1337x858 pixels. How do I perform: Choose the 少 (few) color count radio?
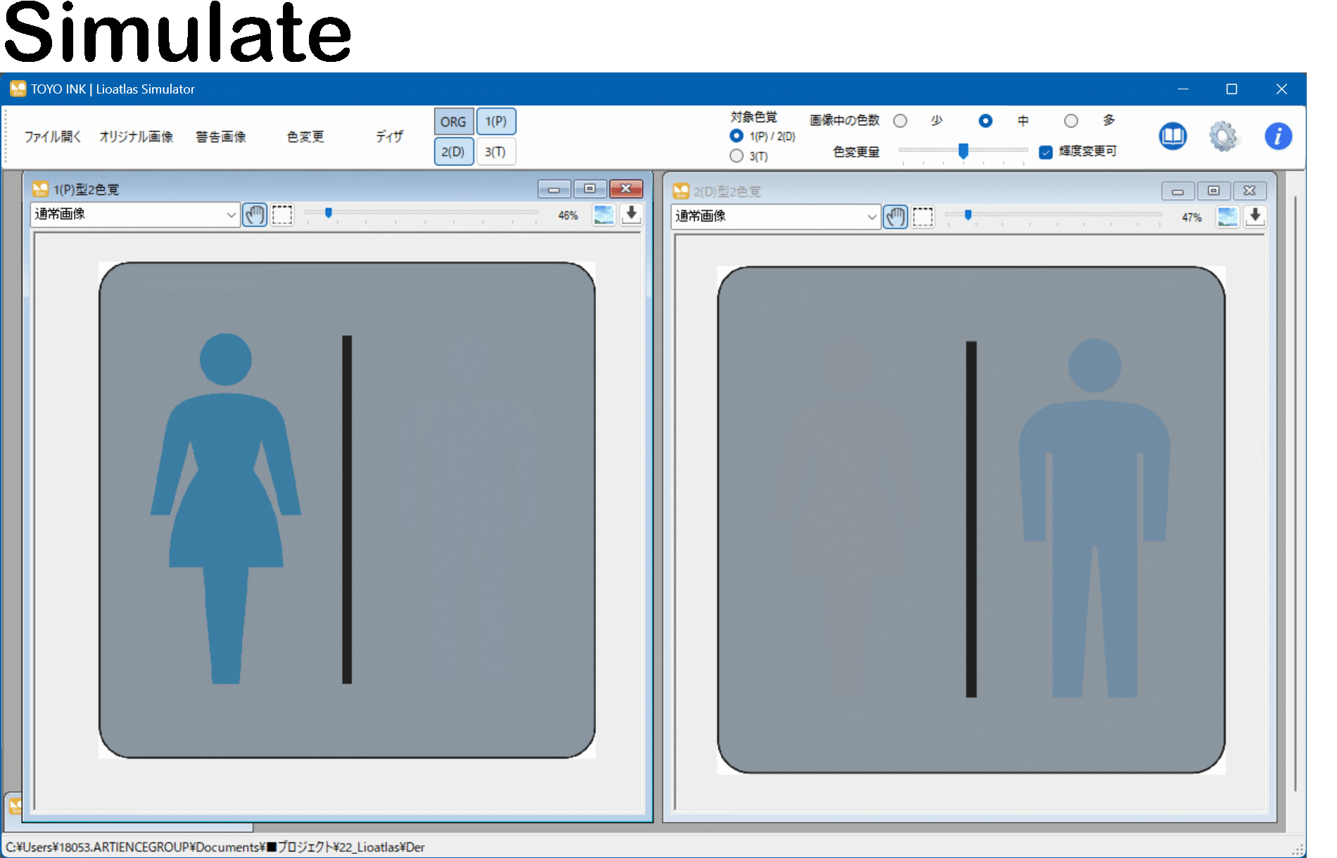900,121
